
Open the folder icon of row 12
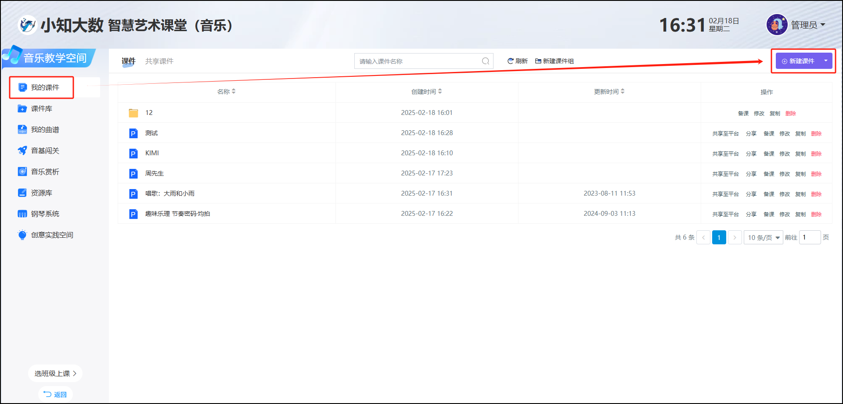pos(133,113)
